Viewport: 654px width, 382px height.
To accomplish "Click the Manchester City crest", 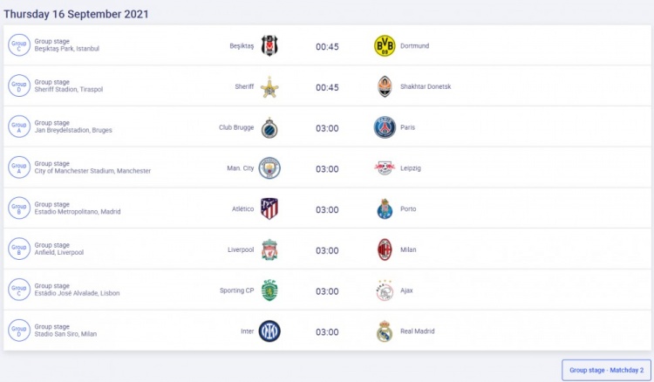I will [x=269, y=168].
